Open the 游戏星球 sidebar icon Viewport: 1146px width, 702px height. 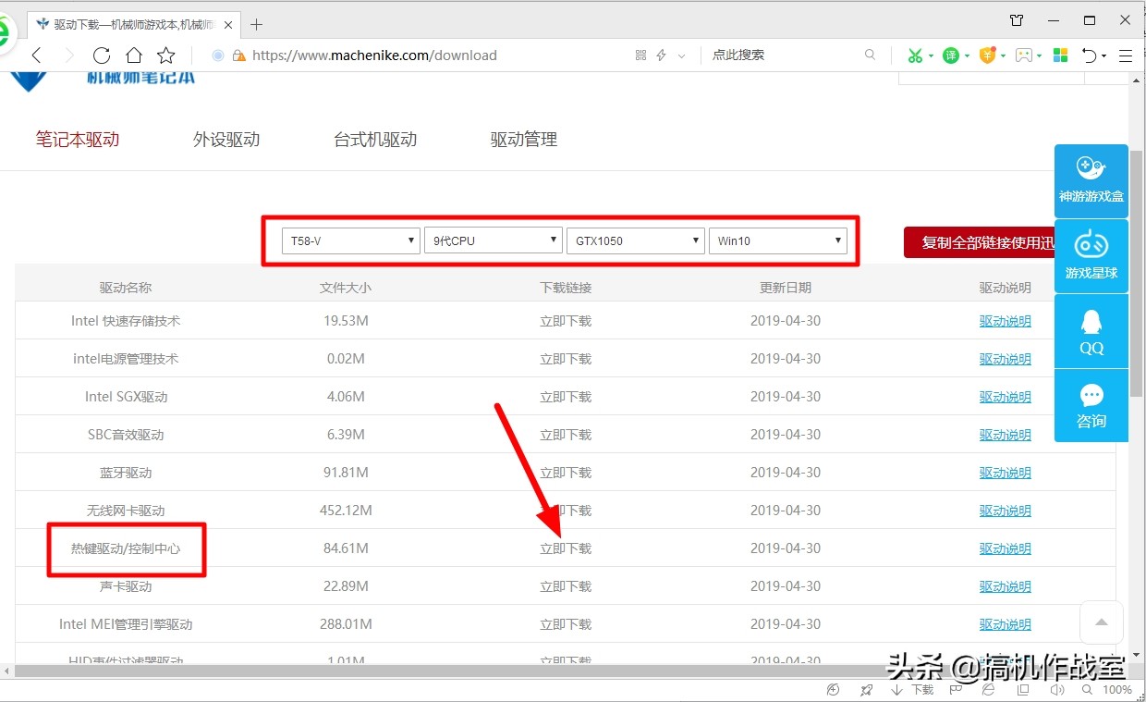[x=1091, y=255]
